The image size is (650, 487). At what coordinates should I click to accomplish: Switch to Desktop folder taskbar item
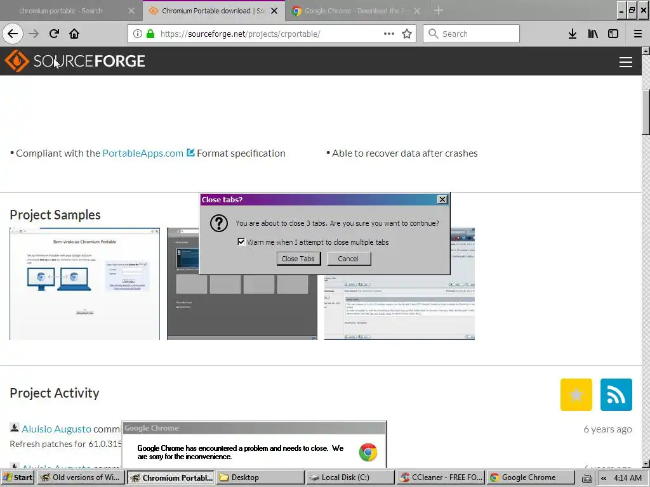[260, 477]
